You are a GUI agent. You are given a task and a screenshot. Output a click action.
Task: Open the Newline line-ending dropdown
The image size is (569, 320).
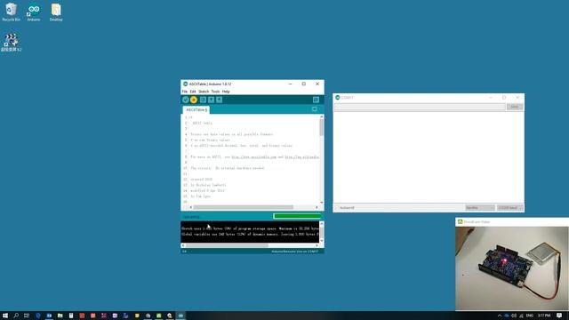pos(480,208)
